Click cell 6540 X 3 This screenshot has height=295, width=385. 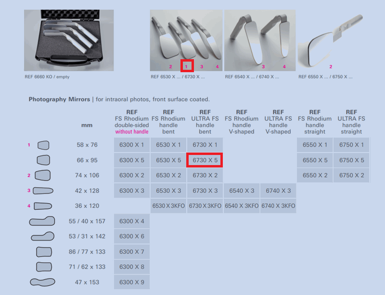(242, 191)
